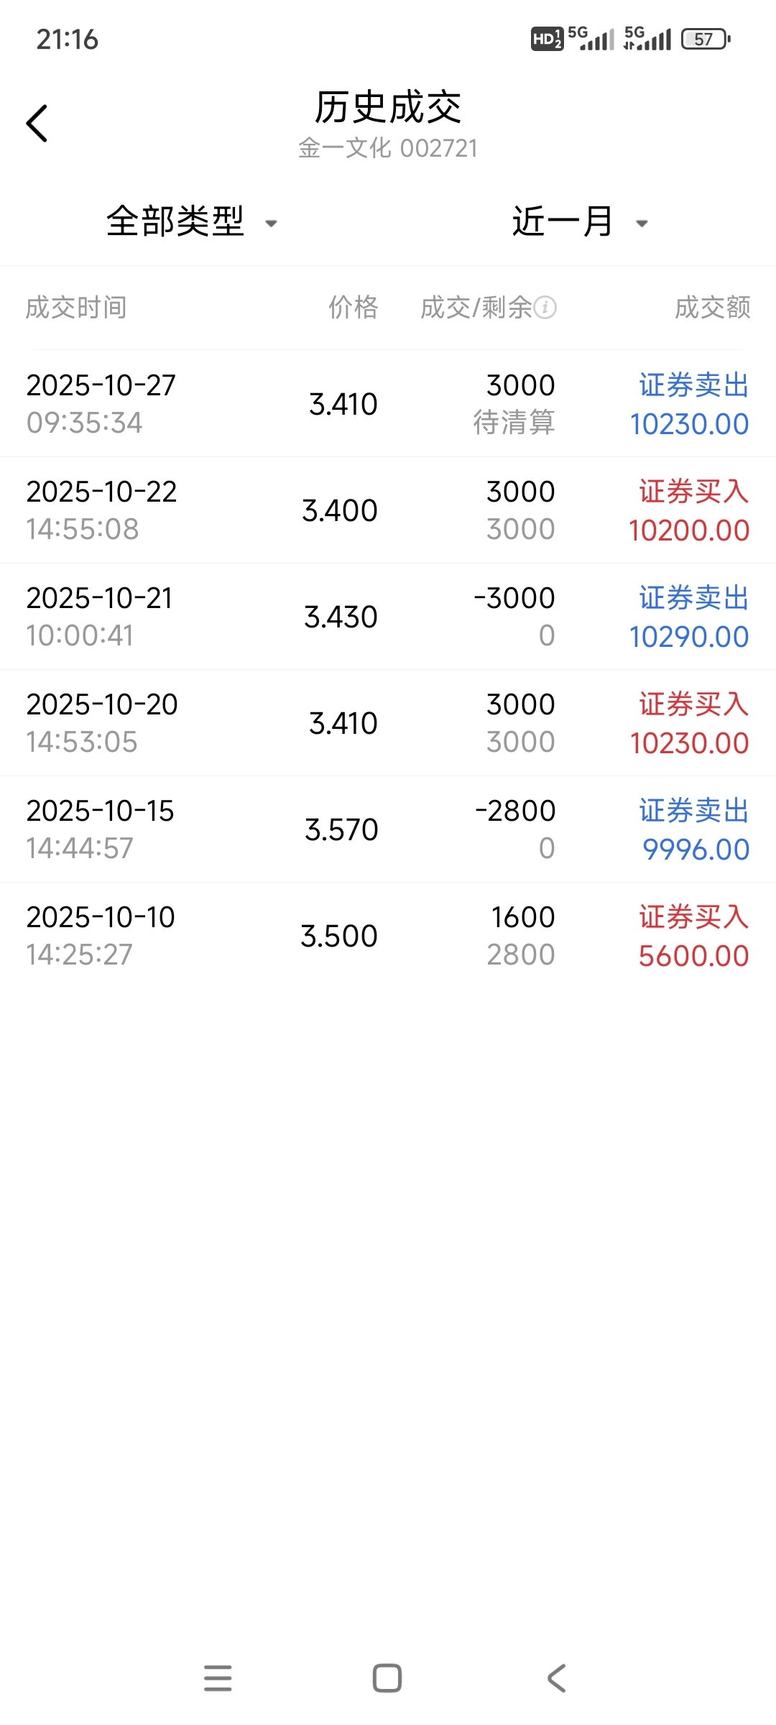776x1725 pixels.
Task: Tap the HD network status icon
Action: [546, 39]
